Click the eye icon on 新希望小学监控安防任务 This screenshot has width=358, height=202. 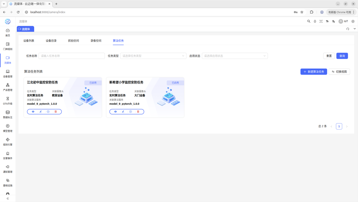pos(115,112)
